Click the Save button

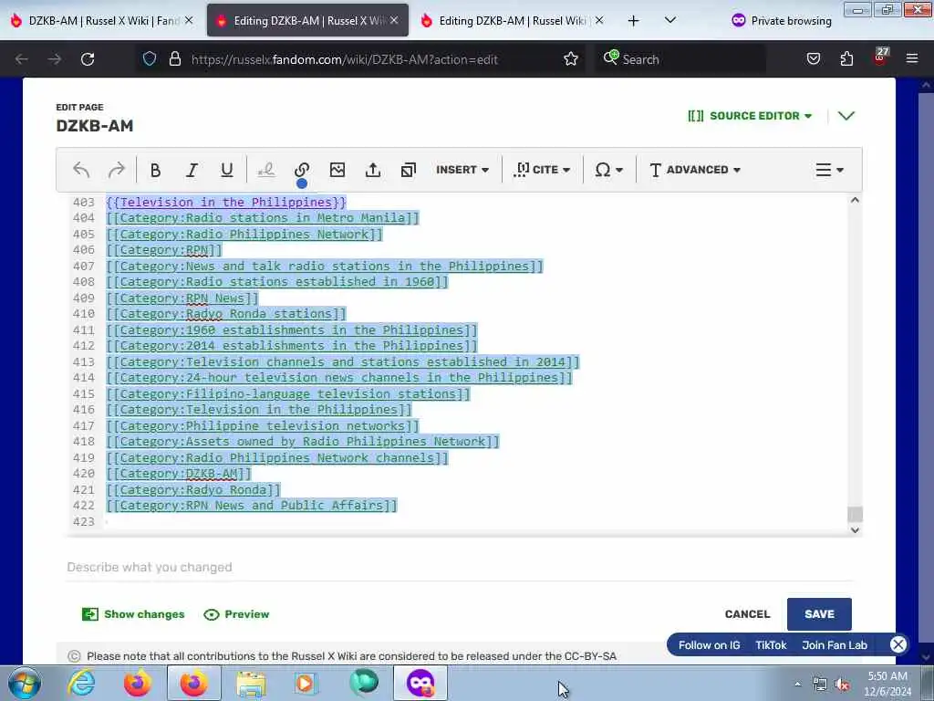point(819,614)
